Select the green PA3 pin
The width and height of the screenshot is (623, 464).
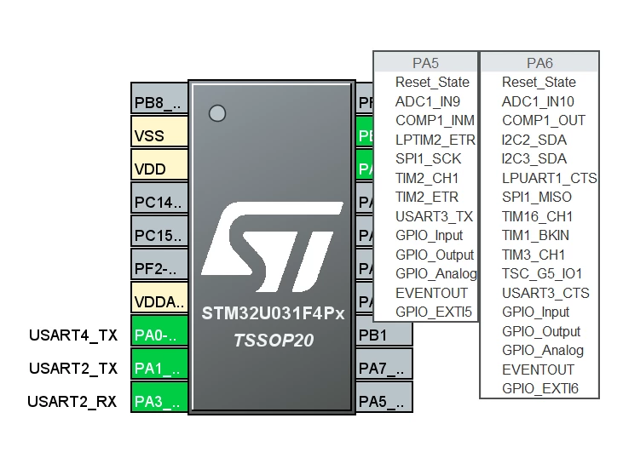(x=159, y=398)
